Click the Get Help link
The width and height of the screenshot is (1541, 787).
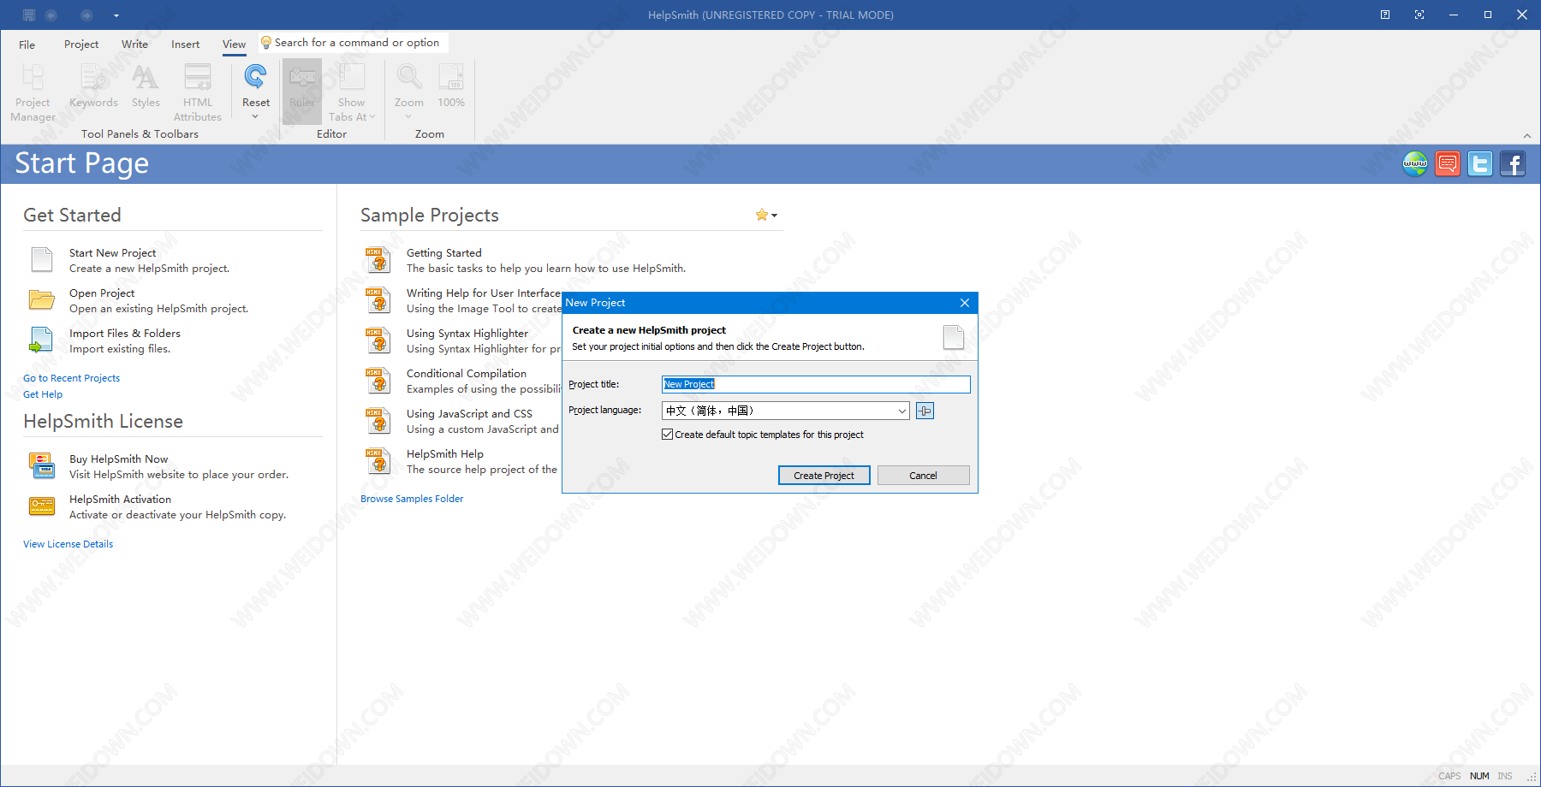[43, 394]
